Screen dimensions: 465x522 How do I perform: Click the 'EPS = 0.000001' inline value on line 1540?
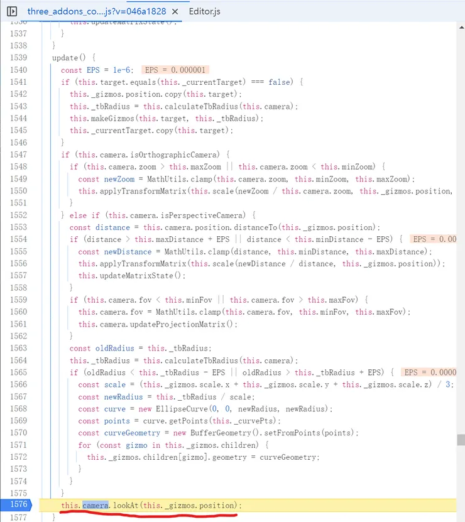coord(175,70)
